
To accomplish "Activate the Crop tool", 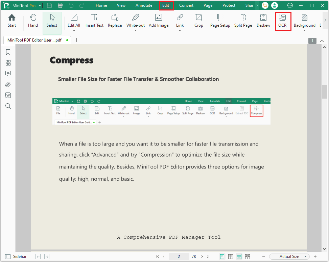I will [199, 21].
